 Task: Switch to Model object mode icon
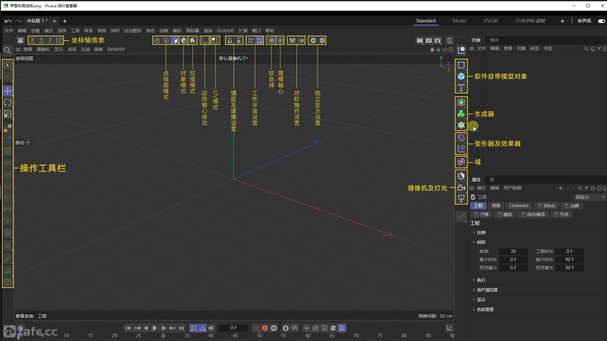(x=184, y=40)
